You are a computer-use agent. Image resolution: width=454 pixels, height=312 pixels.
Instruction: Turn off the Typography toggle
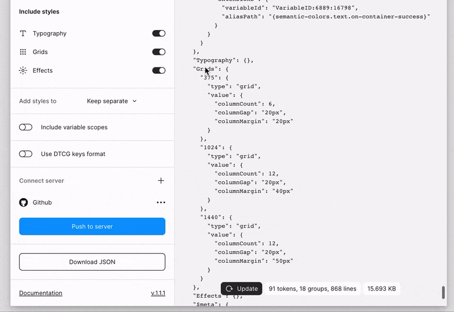click(159, 33)
